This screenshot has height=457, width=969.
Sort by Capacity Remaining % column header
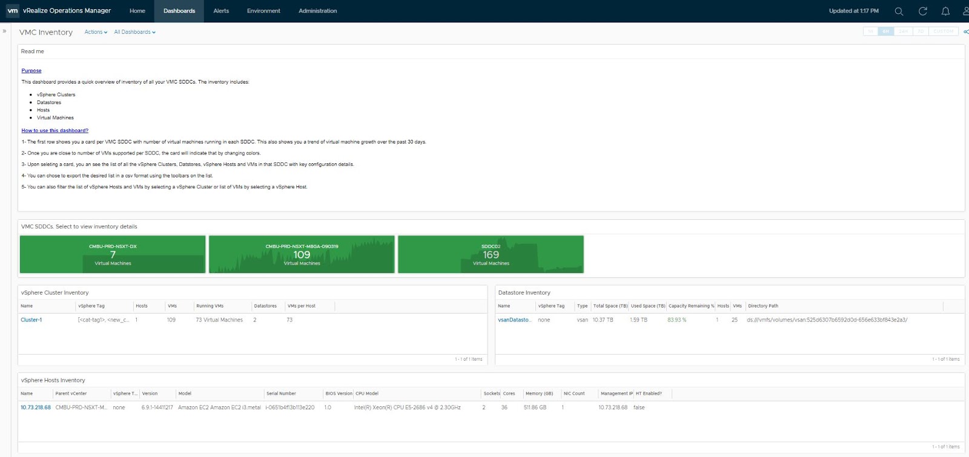(x=690, y=306)
